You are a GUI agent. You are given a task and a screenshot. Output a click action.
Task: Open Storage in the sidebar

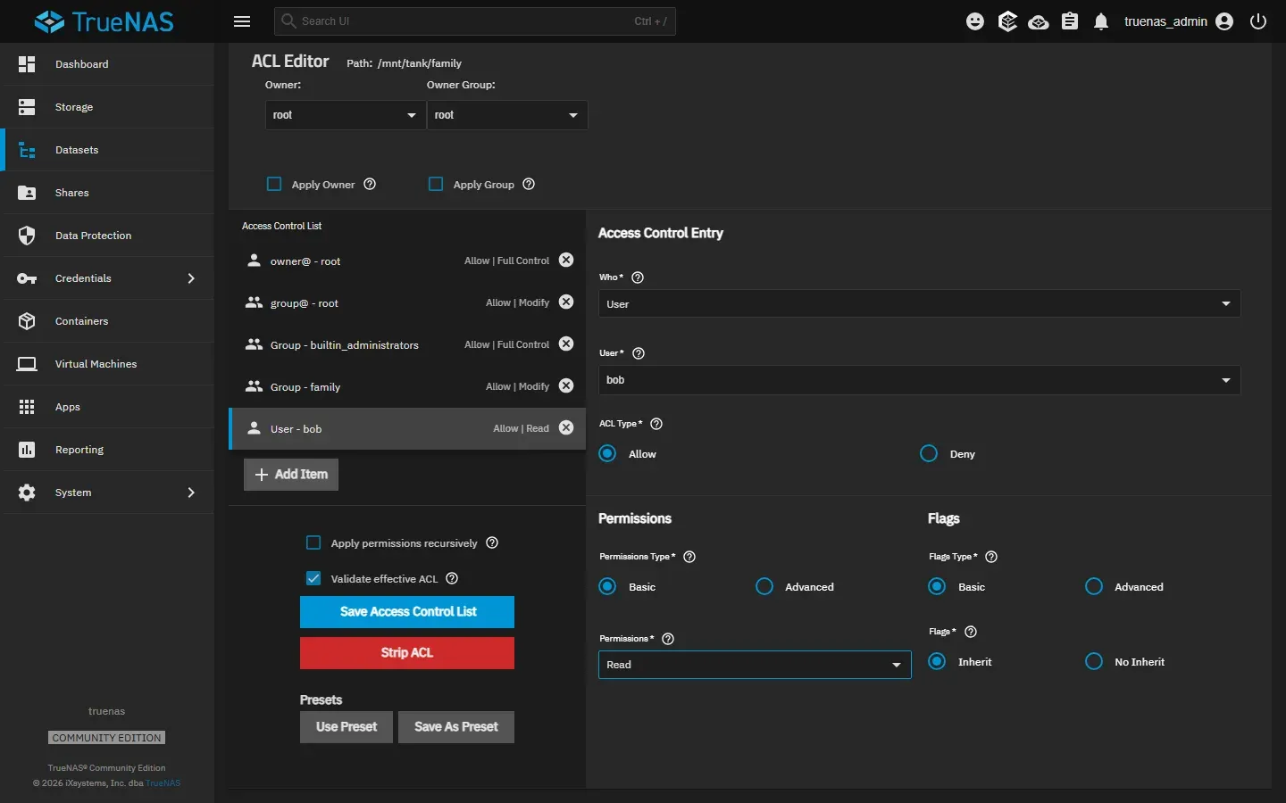(107, 107)
